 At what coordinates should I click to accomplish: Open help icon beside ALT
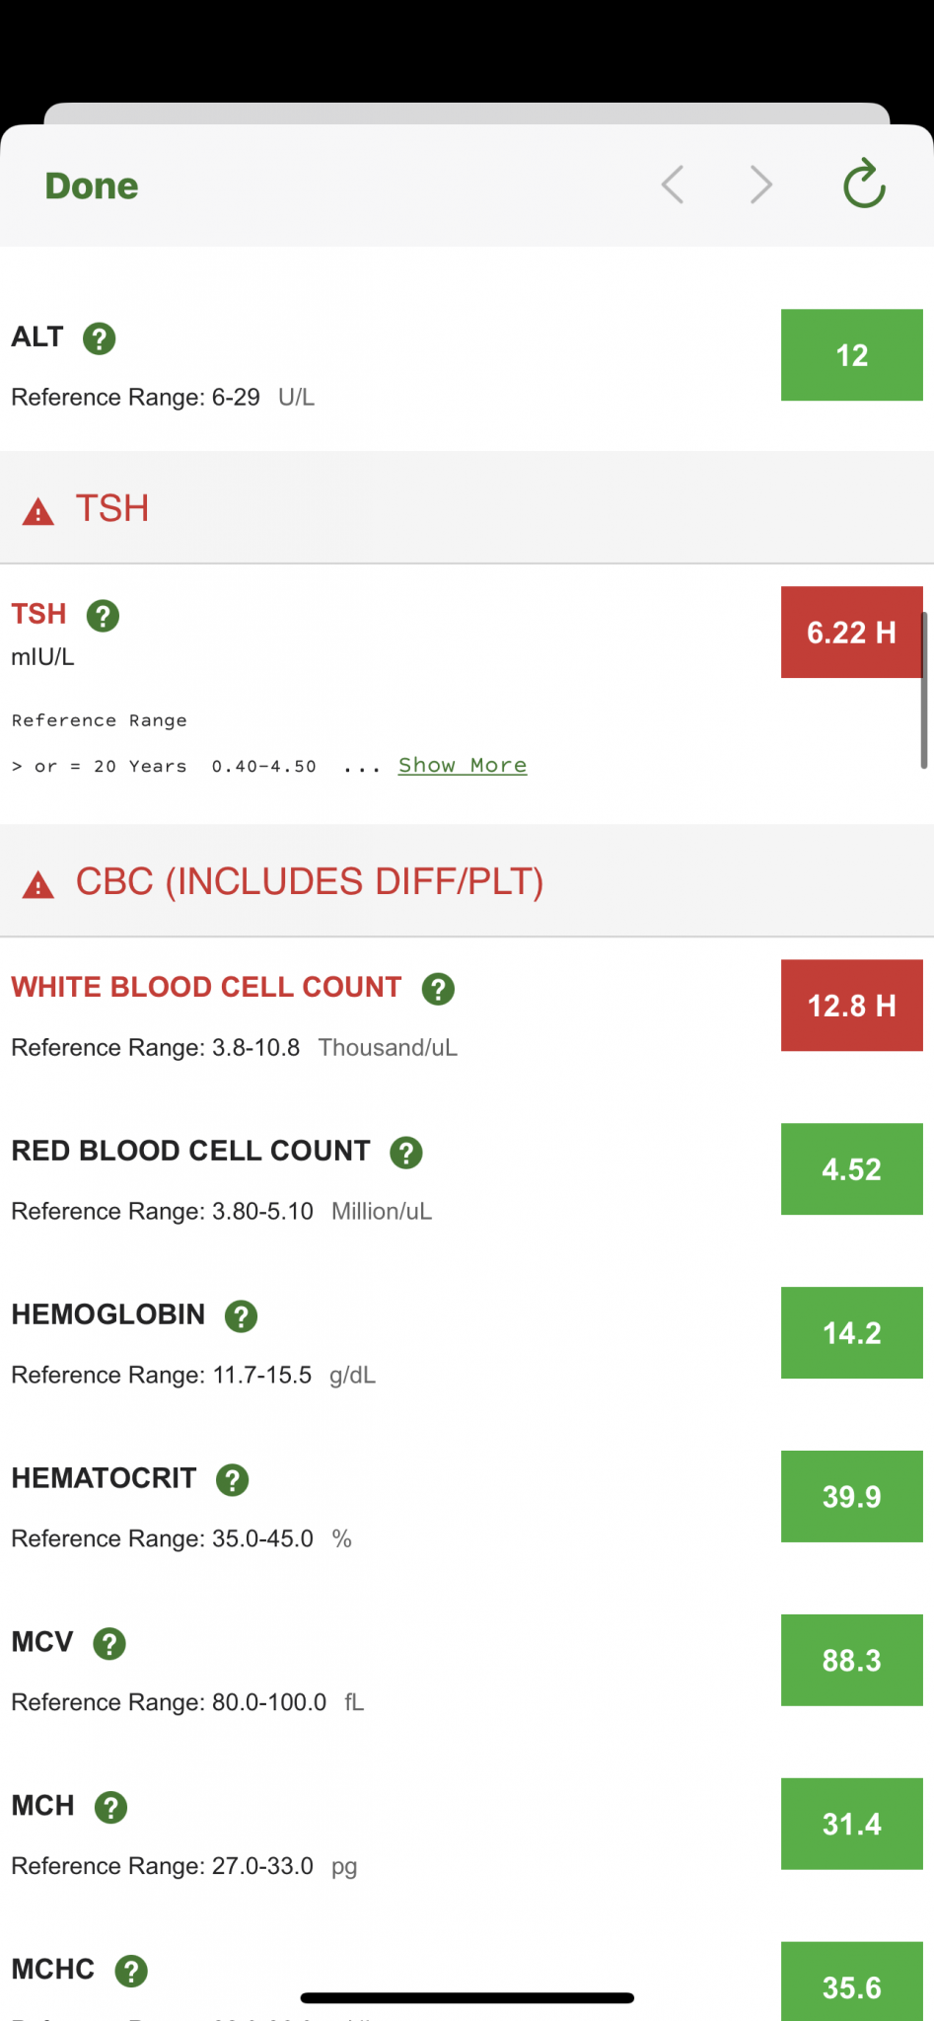(x=99, y=338)
